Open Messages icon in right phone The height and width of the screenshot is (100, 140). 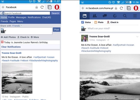(105, 16)
